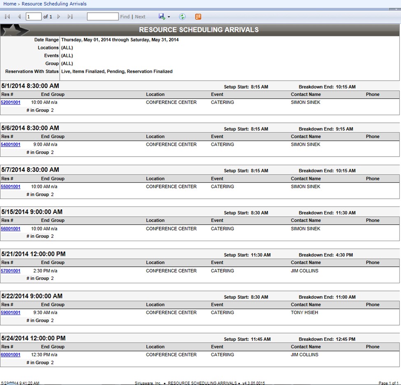Viewport: 401px width, 385px height.
Task: Click the next page arrow
Action: pos(59,16)
